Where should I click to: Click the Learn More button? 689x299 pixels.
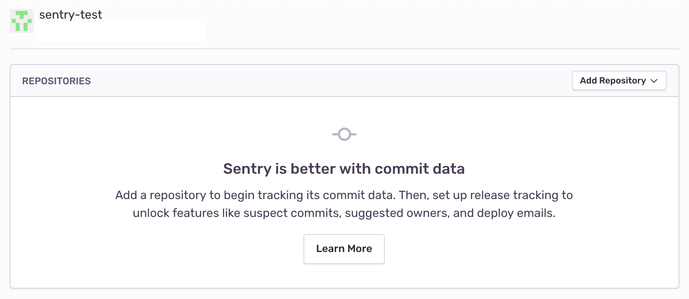[344, 249]
